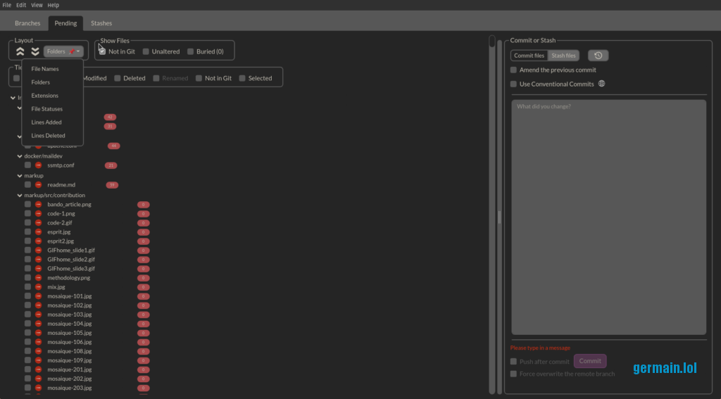
Task: Collapse the docker/maildev folder group
Action: (20, 156)
